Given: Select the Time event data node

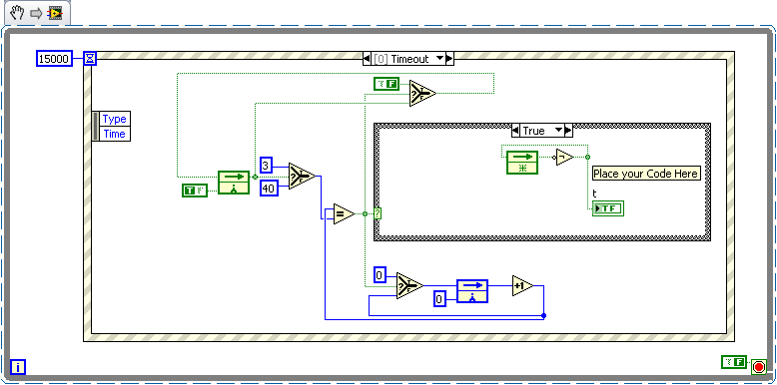Looking at the screenshot, I should (114, 134).
